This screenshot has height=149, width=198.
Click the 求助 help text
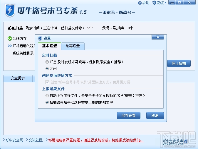[146, 3]
